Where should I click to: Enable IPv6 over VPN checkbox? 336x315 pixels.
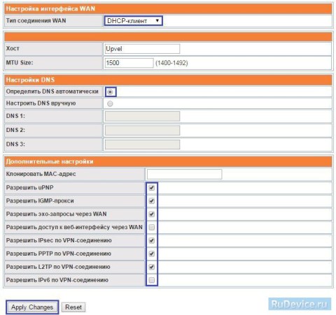click(x=152, y=280)
